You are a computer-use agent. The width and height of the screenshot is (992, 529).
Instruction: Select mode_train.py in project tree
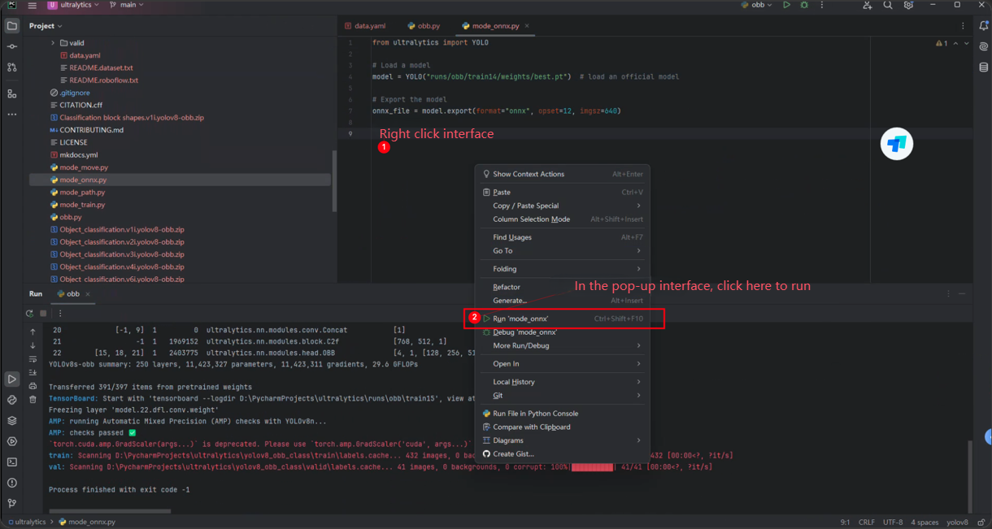pyautogui.click(x=82, y=205)
